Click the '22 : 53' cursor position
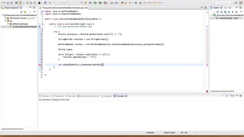This screenshot has width=244, height=137. [184, 133]
